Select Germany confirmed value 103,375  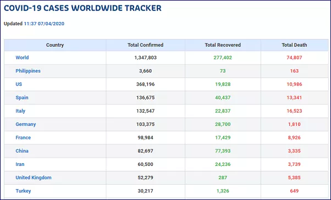tap(146, 124)
